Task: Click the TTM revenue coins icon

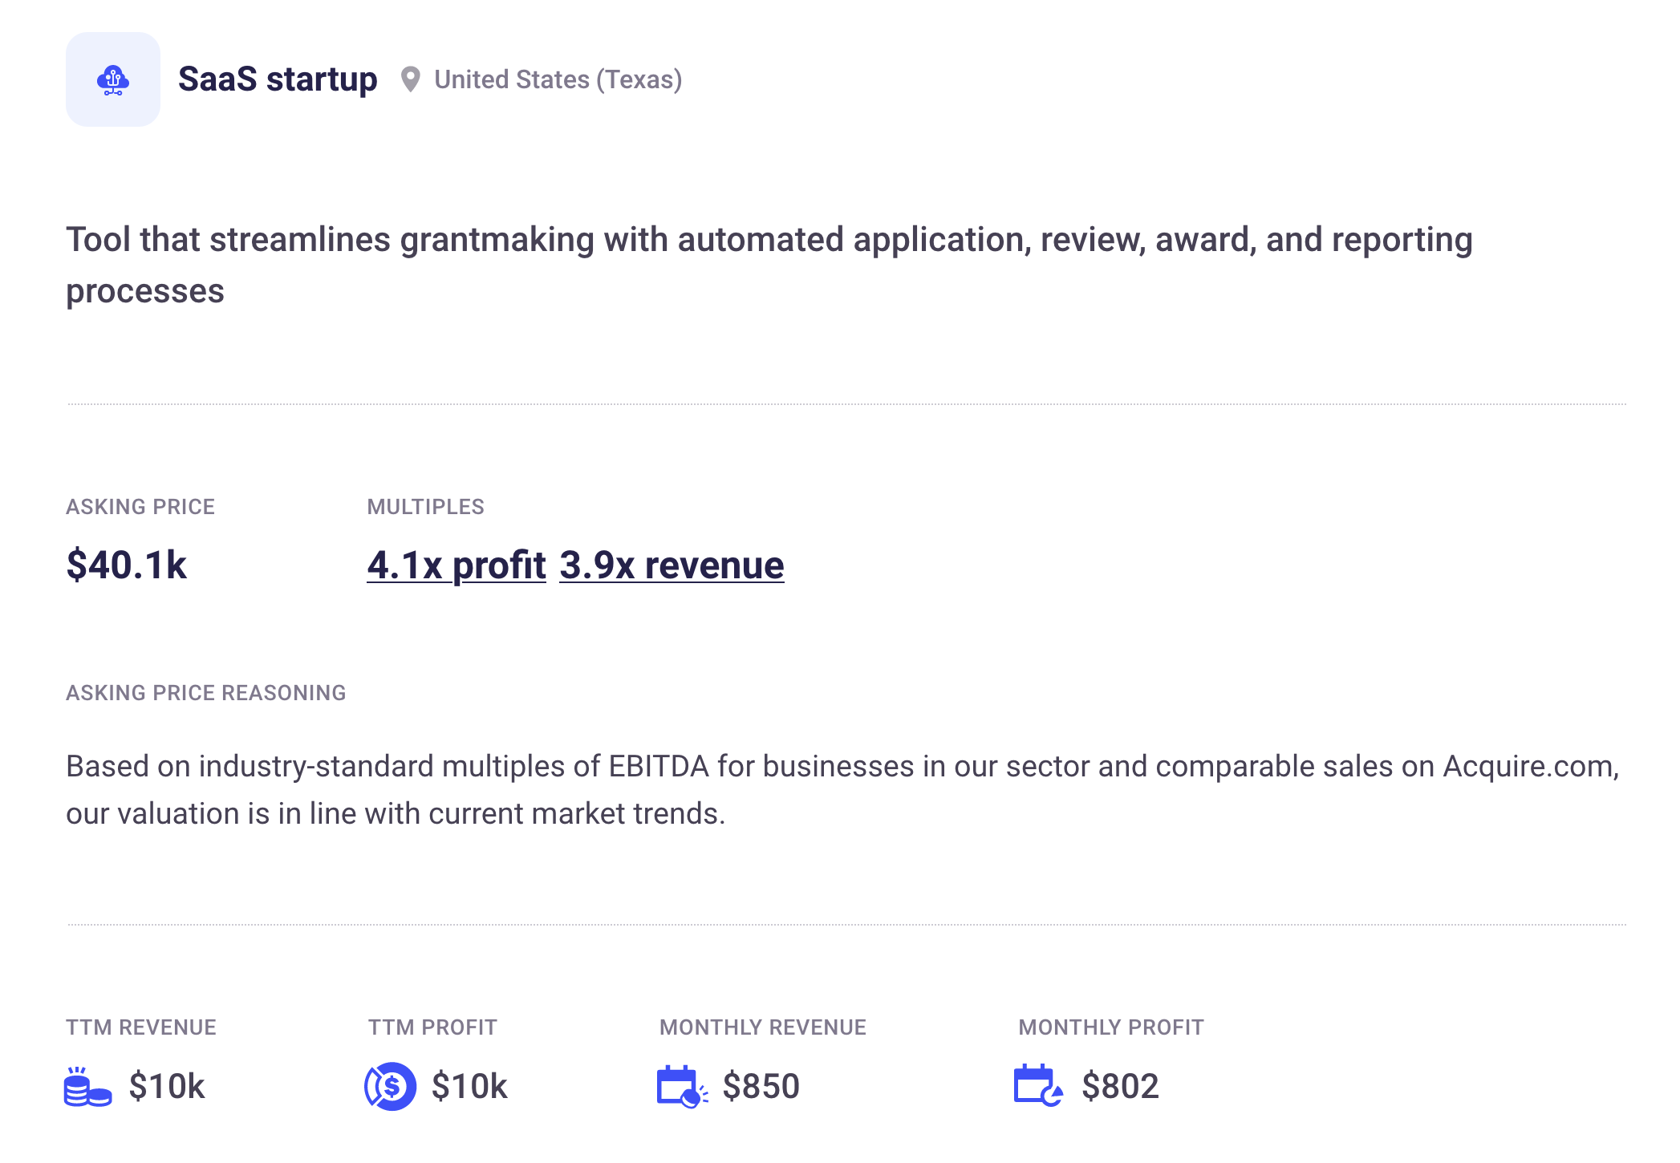Action: click(87, 1087)
